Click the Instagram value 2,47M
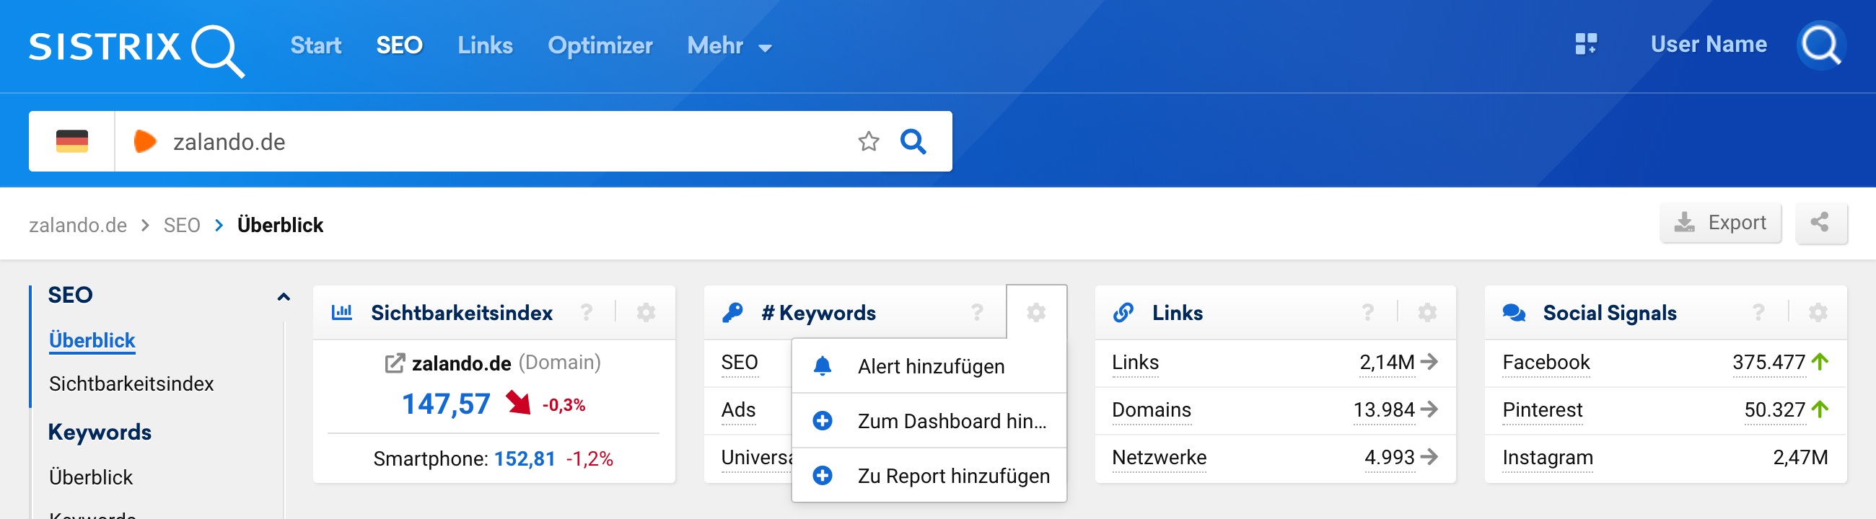 pos(1800,457)
